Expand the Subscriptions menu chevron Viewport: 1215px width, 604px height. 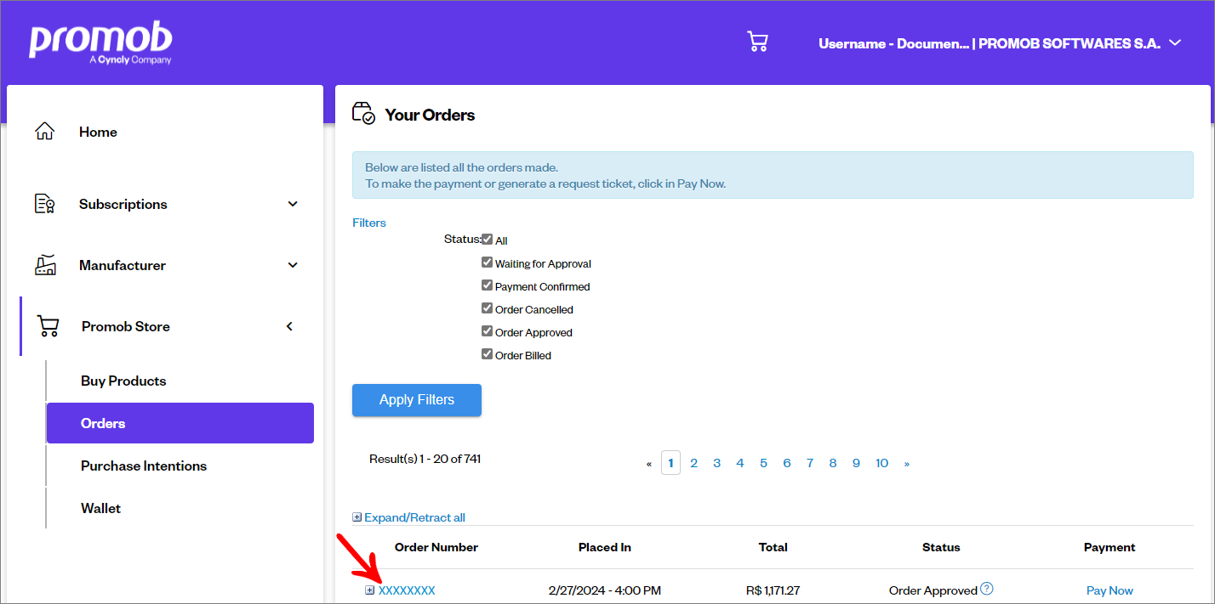(293, 204)
